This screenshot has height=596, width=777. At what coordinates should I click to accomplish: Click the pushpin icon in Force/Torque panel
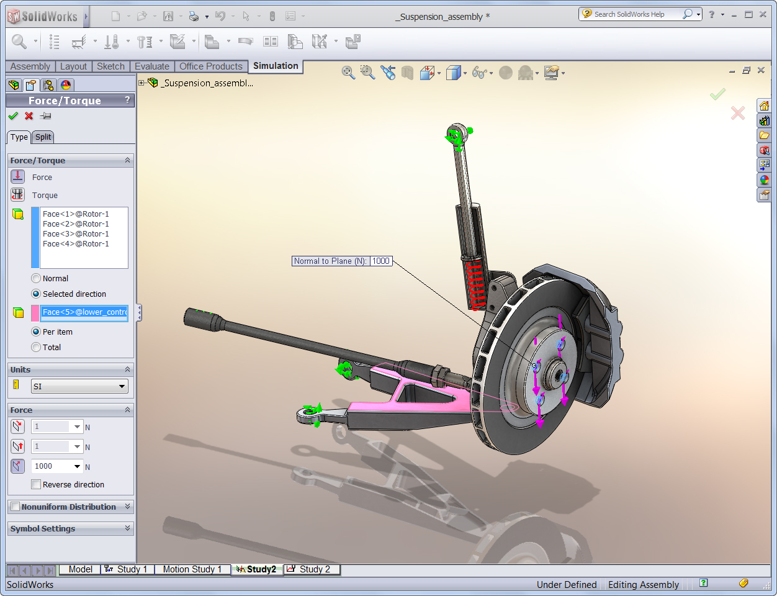45,116
